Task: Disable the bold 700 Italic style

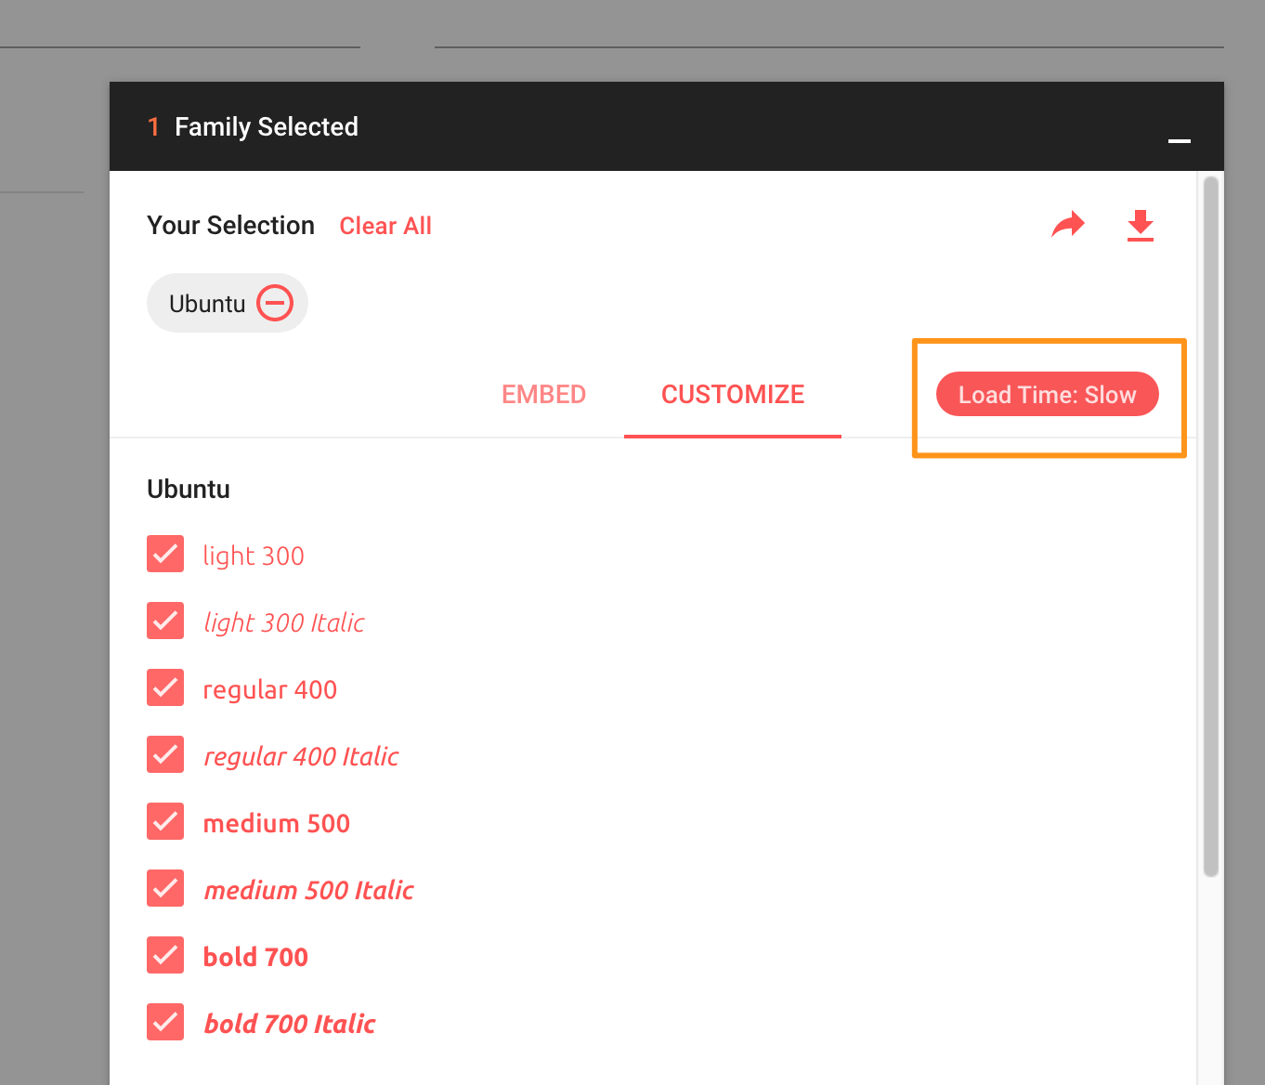Action: coord(165,1022)
